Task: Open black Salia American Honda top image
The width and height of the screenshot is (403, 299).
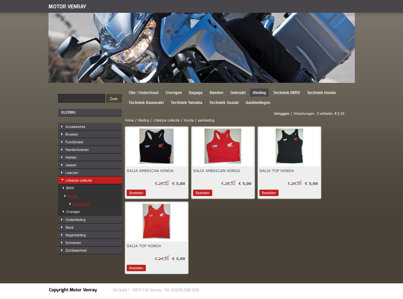Action: coord(156,146)
